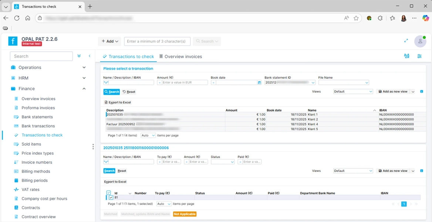The image size is (432, 222).
Task: Open the Add dropdown button
Action: [110, 41]
